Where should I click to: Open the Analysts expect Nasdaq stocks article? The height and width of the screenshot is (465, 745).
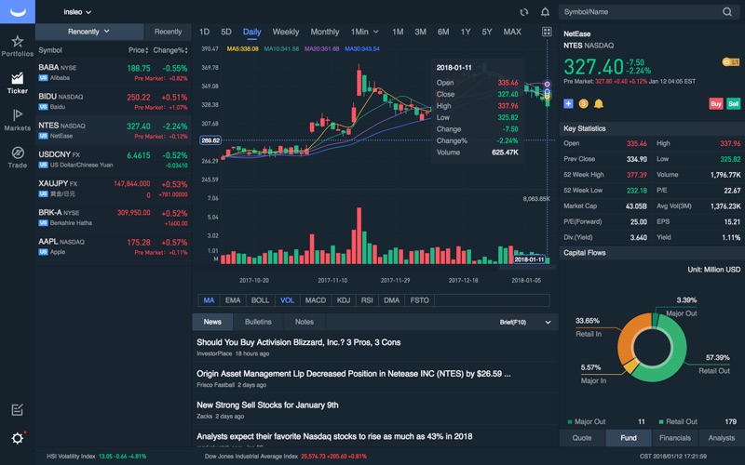(x=334, y=436)
